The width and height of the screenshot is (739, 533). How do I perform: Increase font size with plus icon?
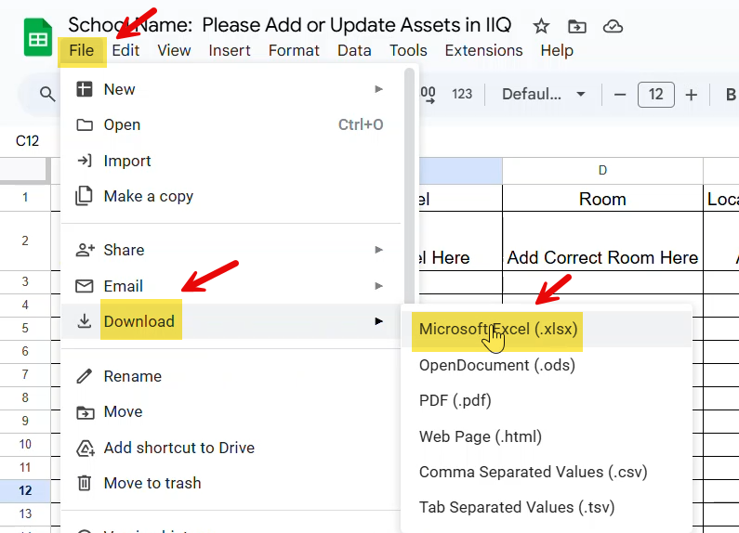pyautogui.click(x=691, y=94)
